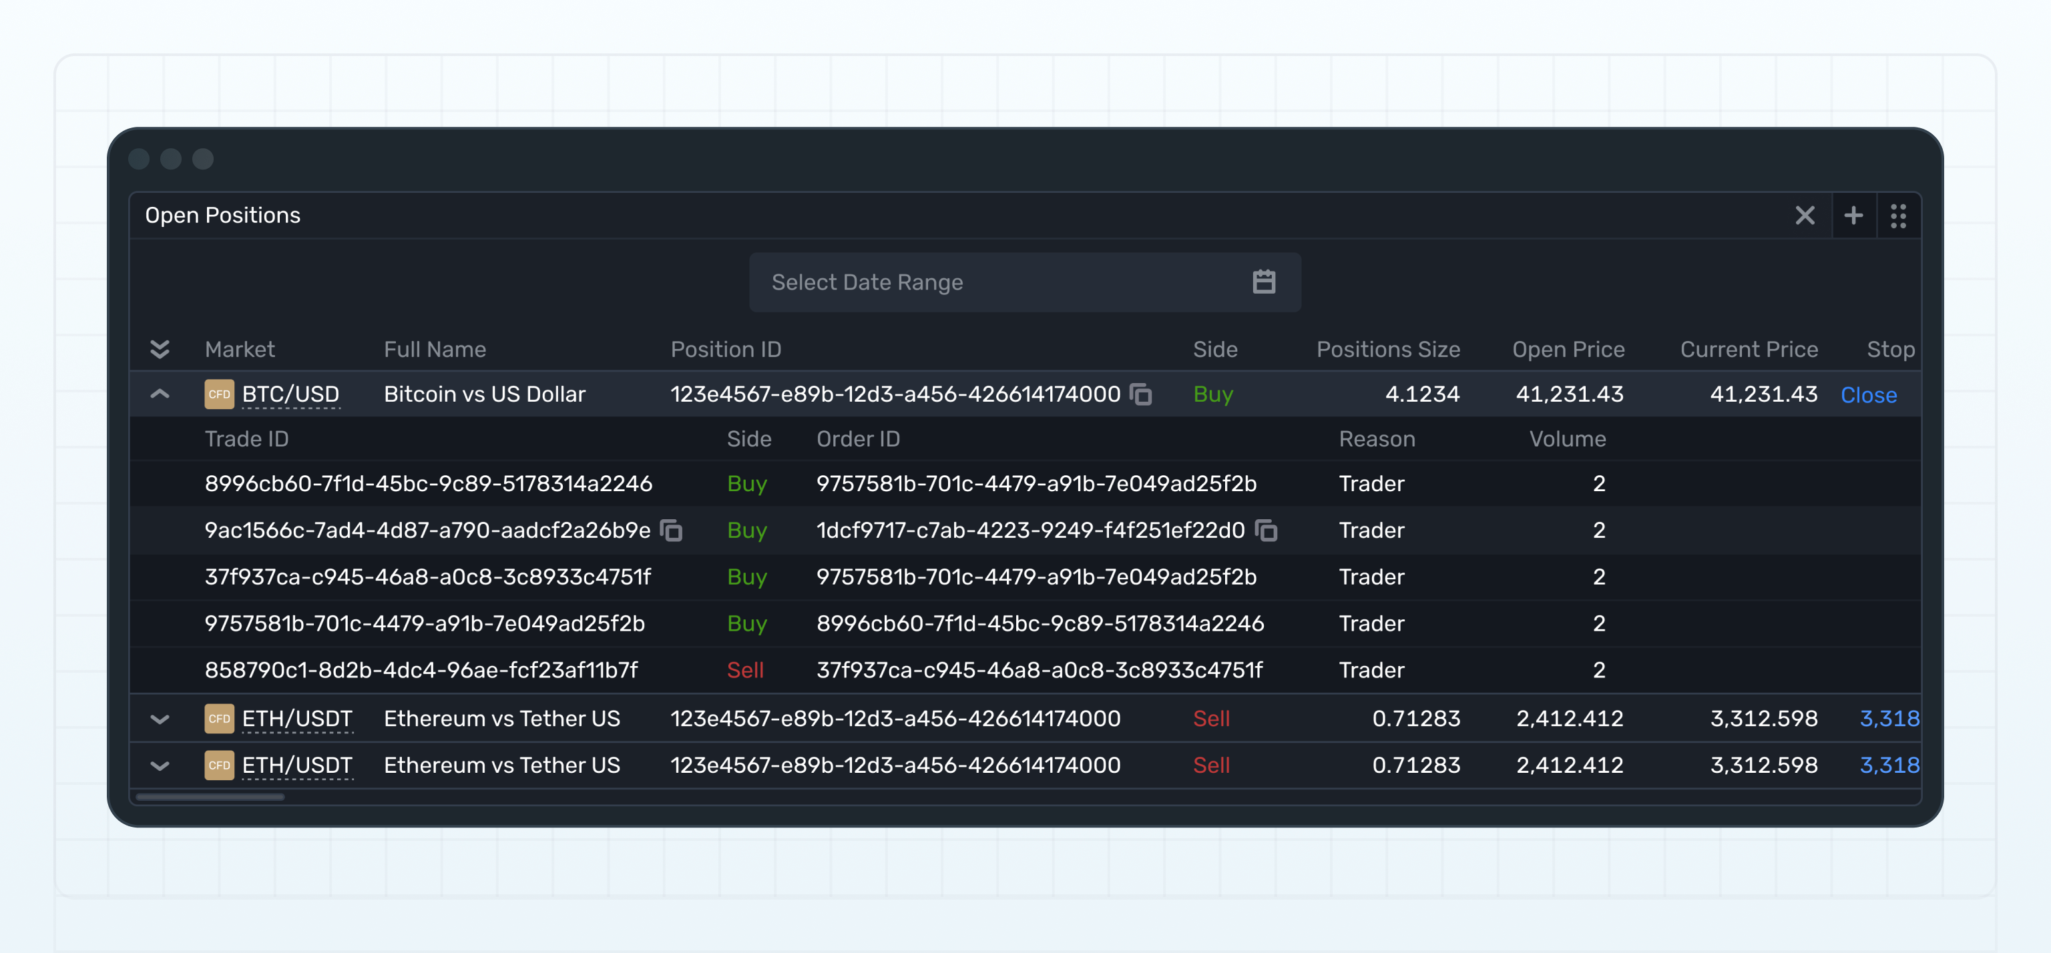Click the Close link on BTC/USD row

[x=1868, y=395]
